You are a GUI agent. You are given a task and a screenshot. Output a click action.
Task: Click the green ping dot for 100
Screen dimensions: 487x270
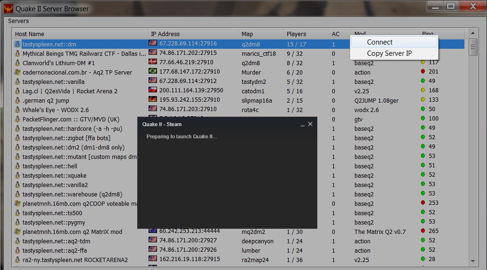[423, 118]
